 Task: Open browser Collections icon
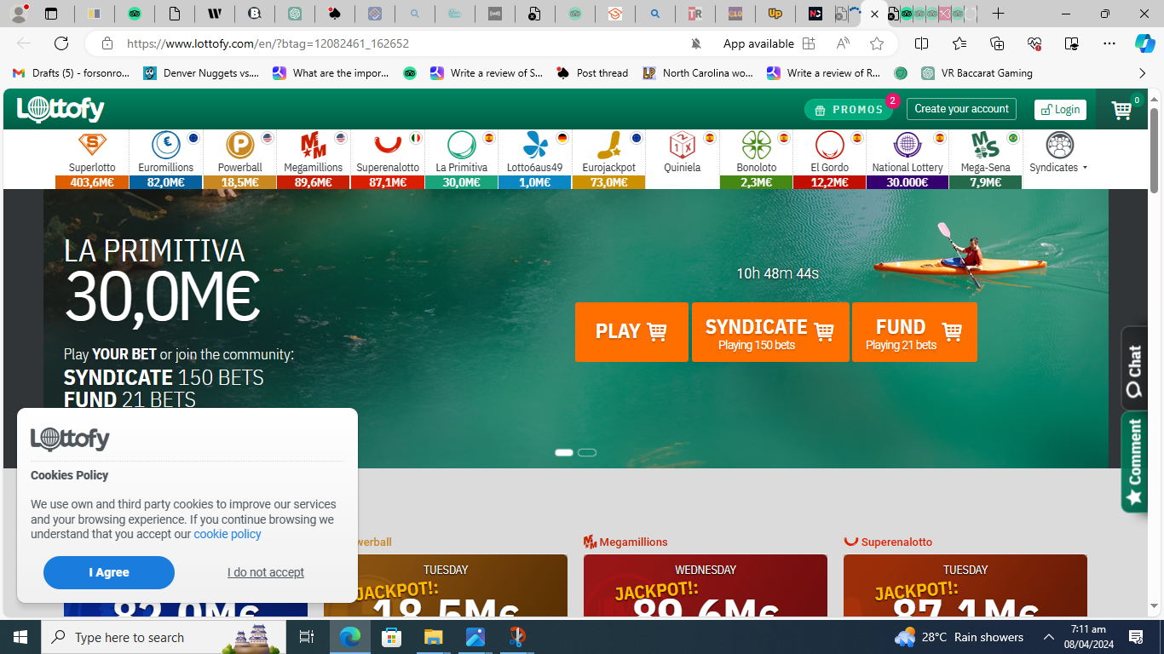pos(996,43)
